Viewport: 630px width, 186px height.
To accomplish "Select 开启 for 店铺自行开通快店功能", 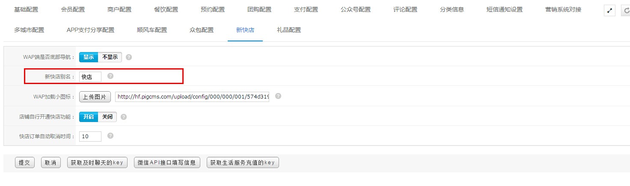I will coord(89,116).
